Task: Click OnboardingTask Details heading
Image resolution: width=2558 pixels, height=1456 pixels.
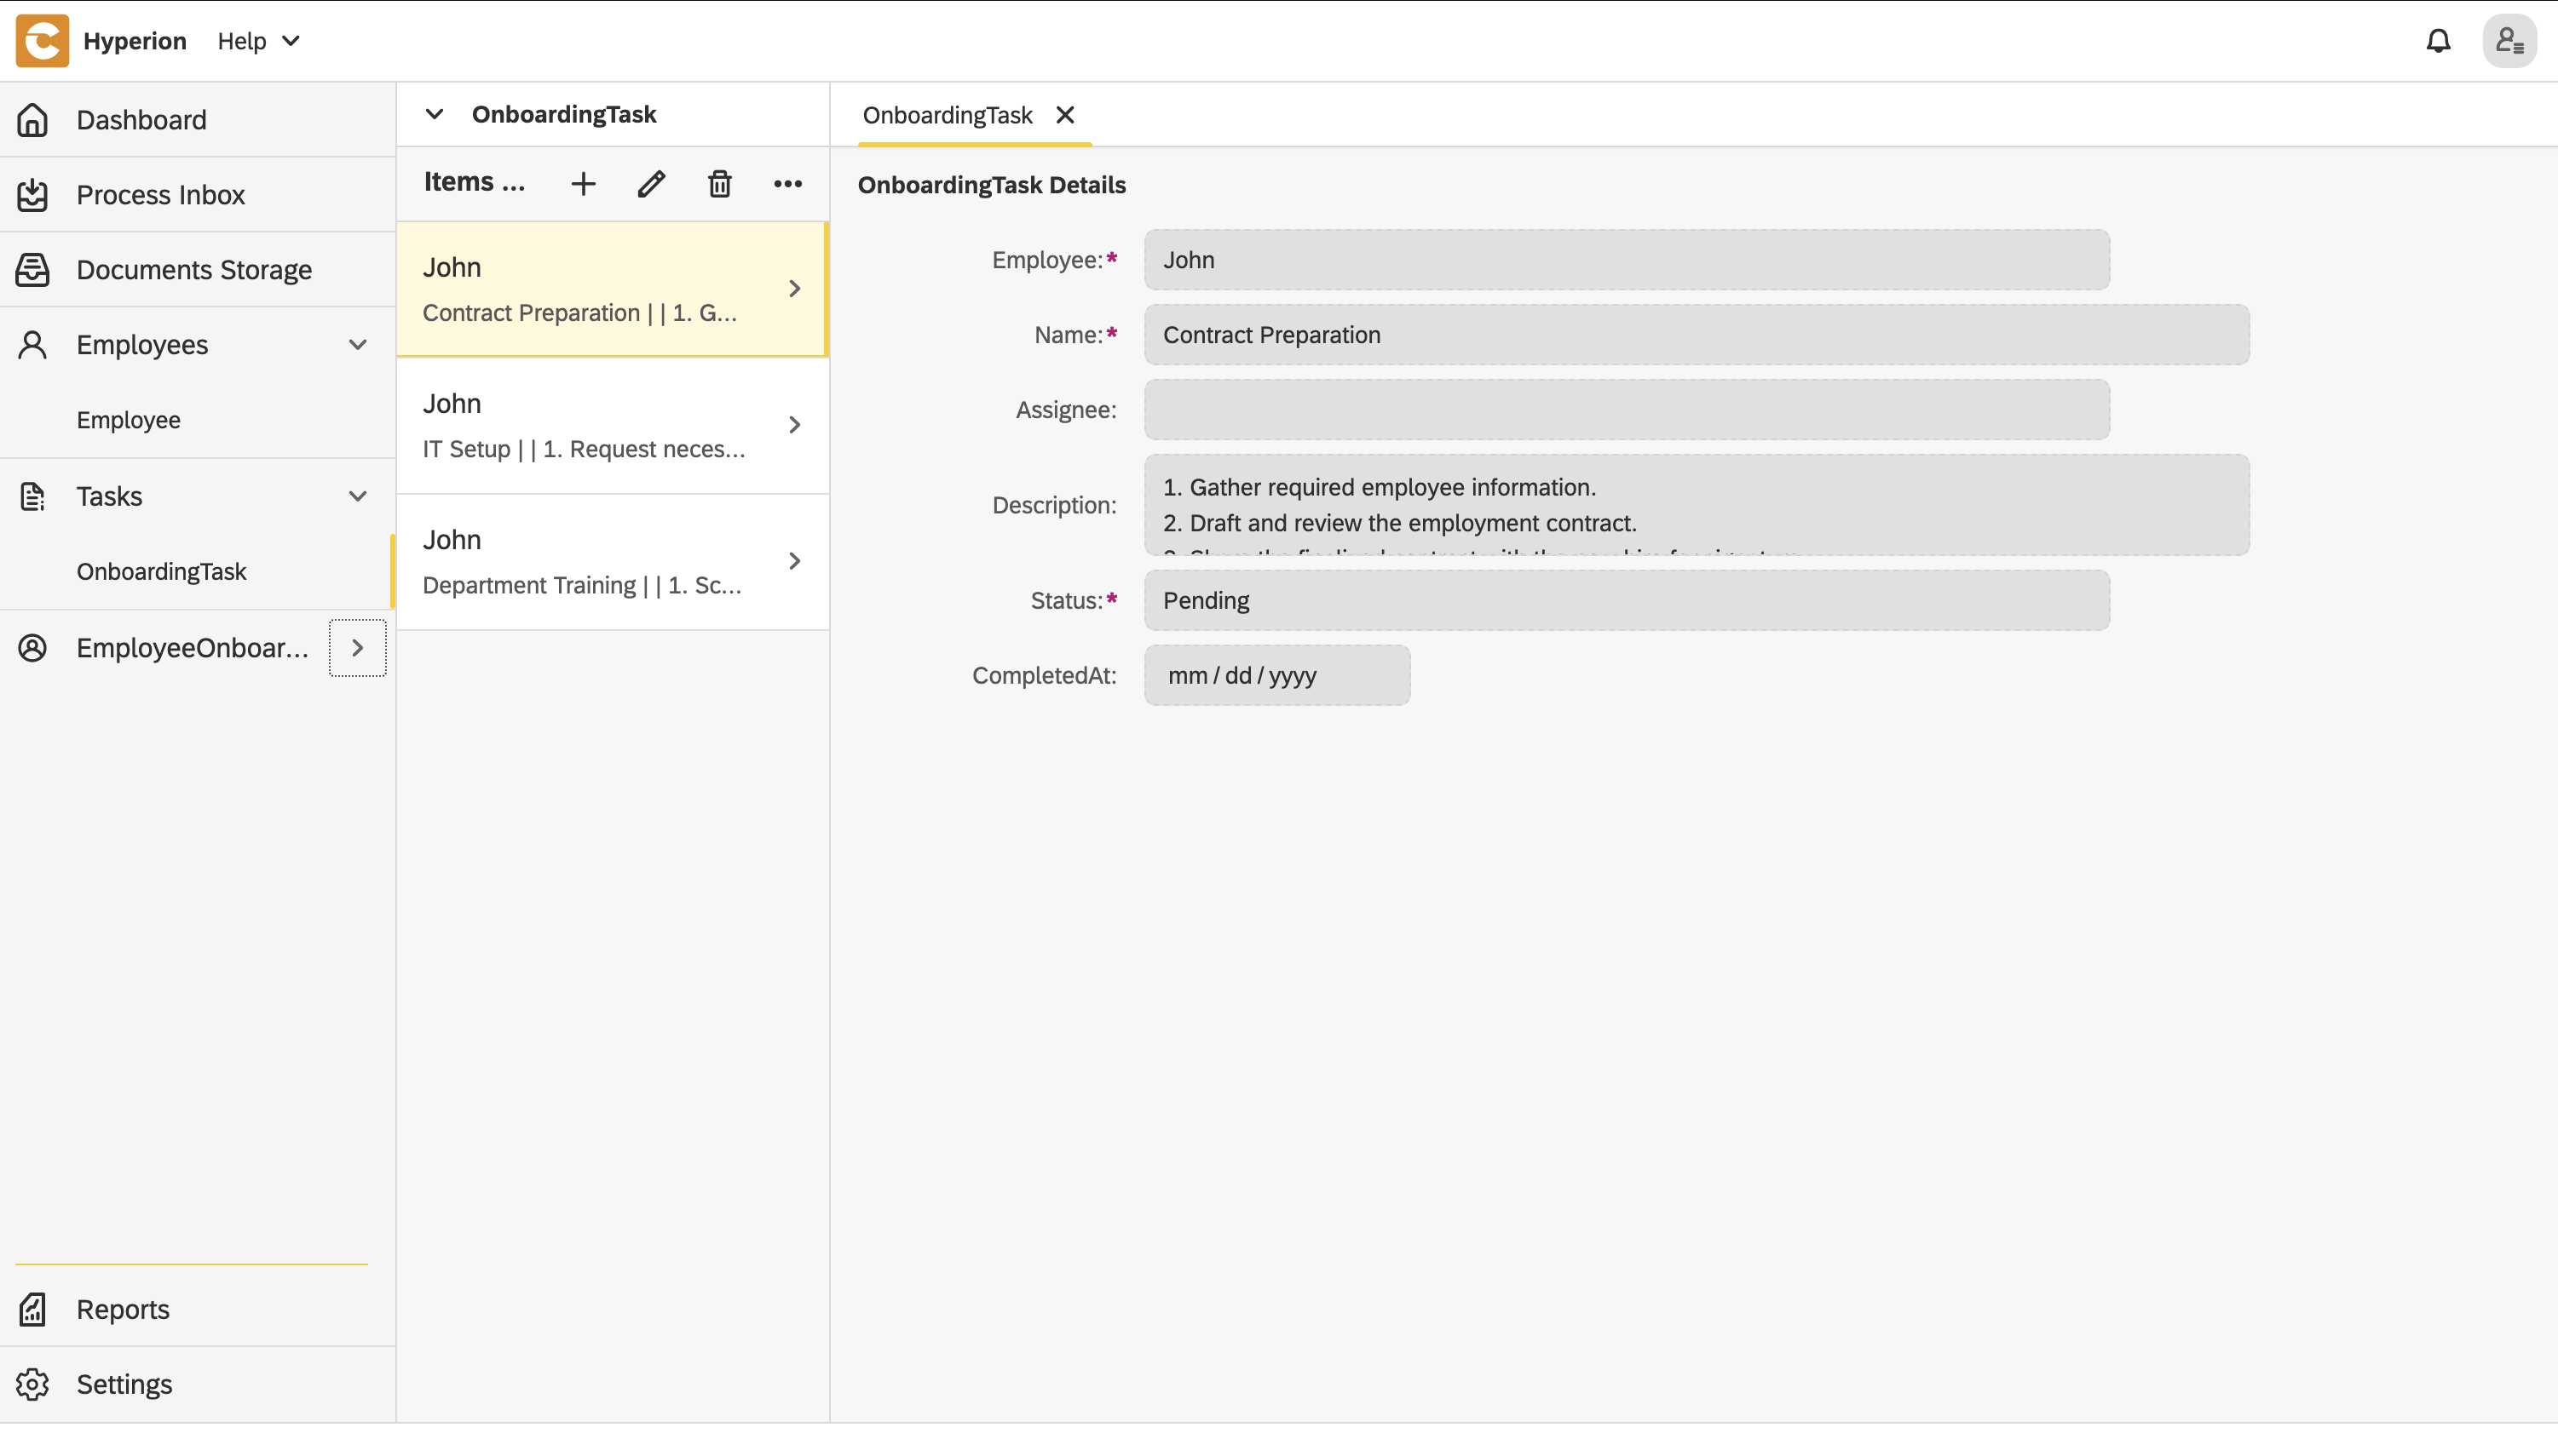Action: click(992, 185)
